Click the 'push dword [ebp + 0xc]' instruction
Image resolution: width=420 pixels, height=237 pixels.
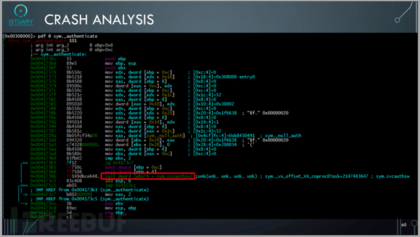[133, 167]
